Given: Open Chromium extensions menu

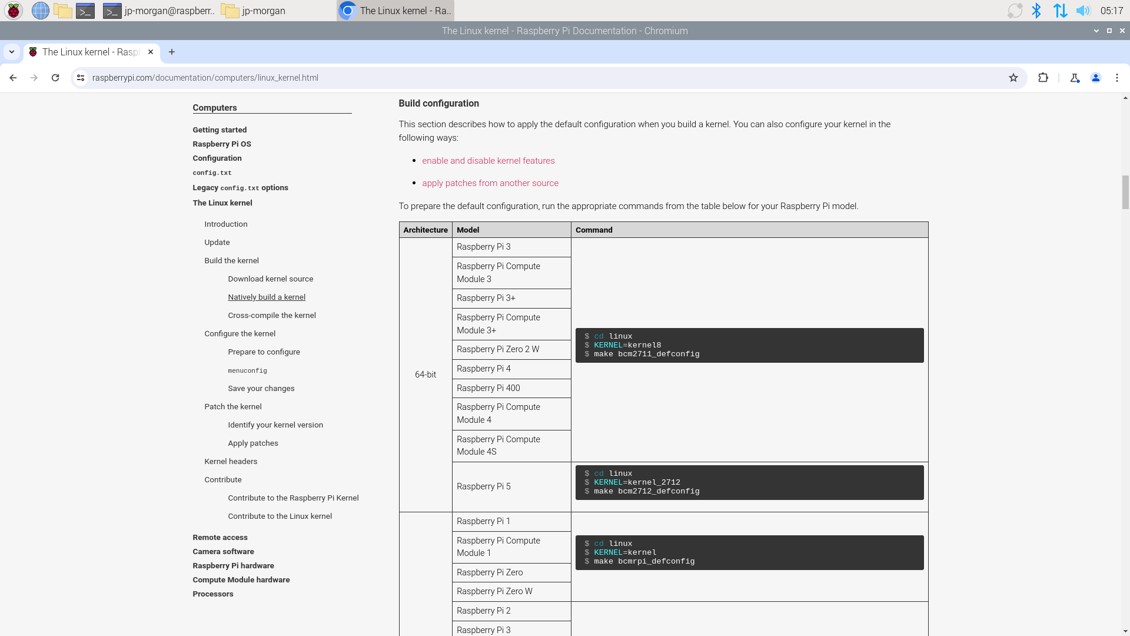Looking at the screenshot, I should click(x=1043, y=78).
